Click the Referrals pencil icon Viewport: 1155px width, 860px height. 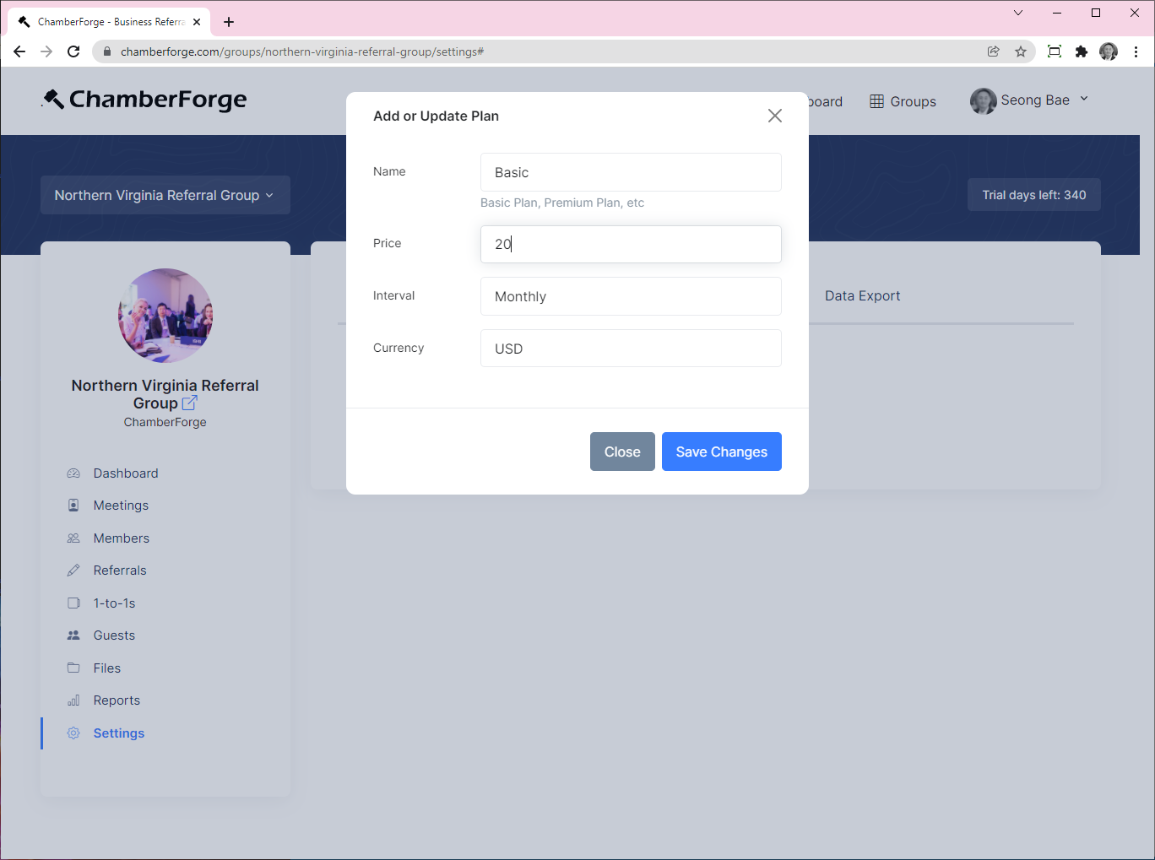(x=73, y=571)
